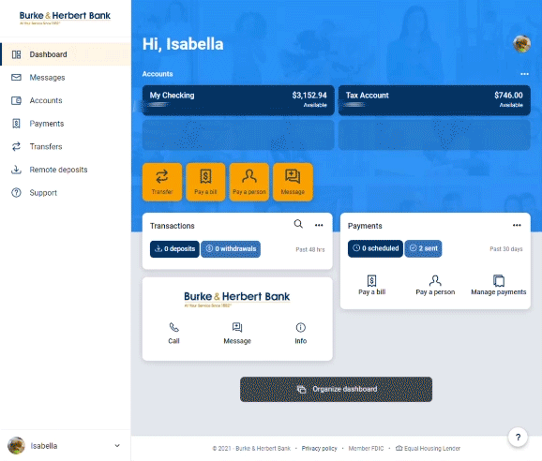Image resolution: width=542 pixels, height=461 pixels.
Task: Go to Messages in the sidebar
Action: pyautogui.click(x=66, y=78)
